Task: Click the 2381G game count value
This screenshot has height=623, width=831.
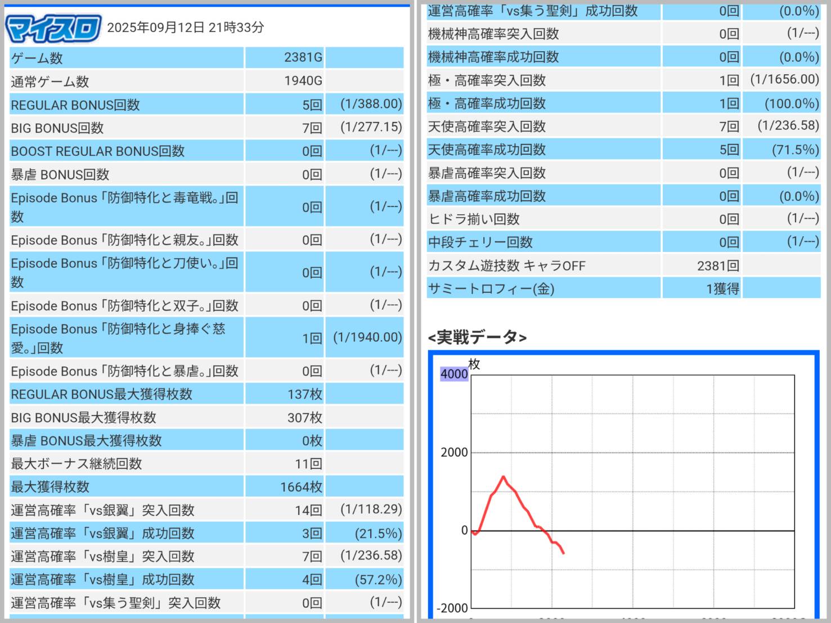Action: [303, 58]
